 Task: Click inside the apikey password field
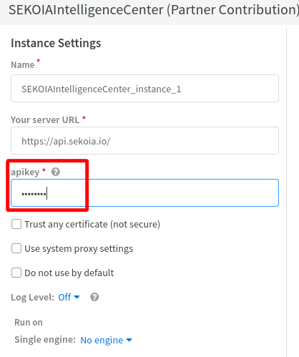point(144,192)
